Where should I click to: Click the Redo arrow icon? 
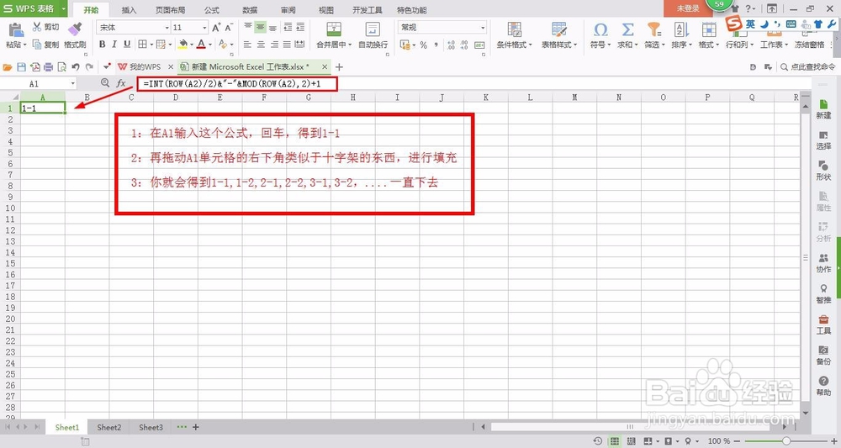click(x=89, y=67)
